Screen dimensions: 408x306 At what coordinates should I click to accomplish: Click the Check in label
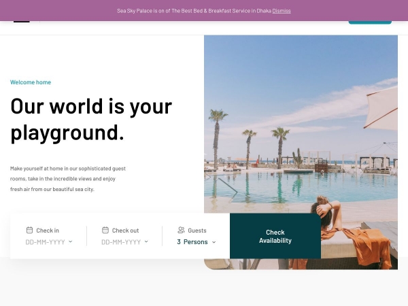(48, 231)
